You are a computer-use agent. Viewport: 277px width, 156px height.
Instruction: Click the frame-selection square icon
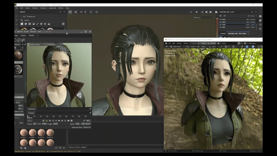[x=91, y=12]
